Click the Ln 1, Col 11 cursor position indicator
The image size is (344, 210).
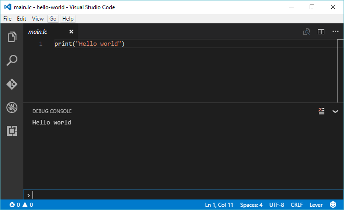pyautogui.click(x=219, y=205)
